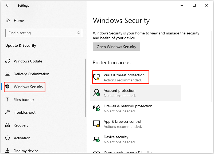Click the search magnifier icon
The width and height of the screenshot is (214, 154).
click(78, 33)
